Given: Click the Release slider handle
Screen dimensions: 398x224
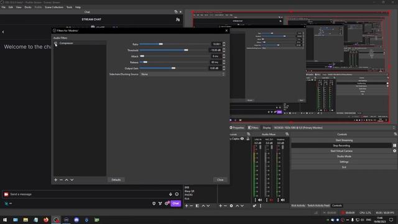Looking at the screenshot, I should (x=145, y=62).
